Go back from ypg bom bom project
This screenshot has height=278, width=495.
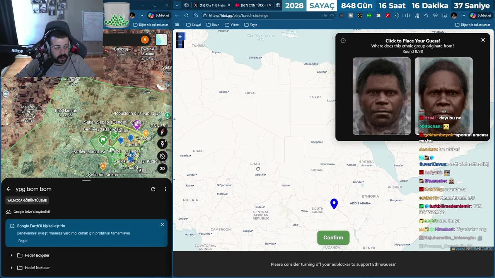9,189
